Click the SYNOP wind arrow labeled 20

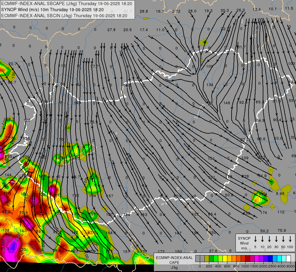tap(269, 239)
